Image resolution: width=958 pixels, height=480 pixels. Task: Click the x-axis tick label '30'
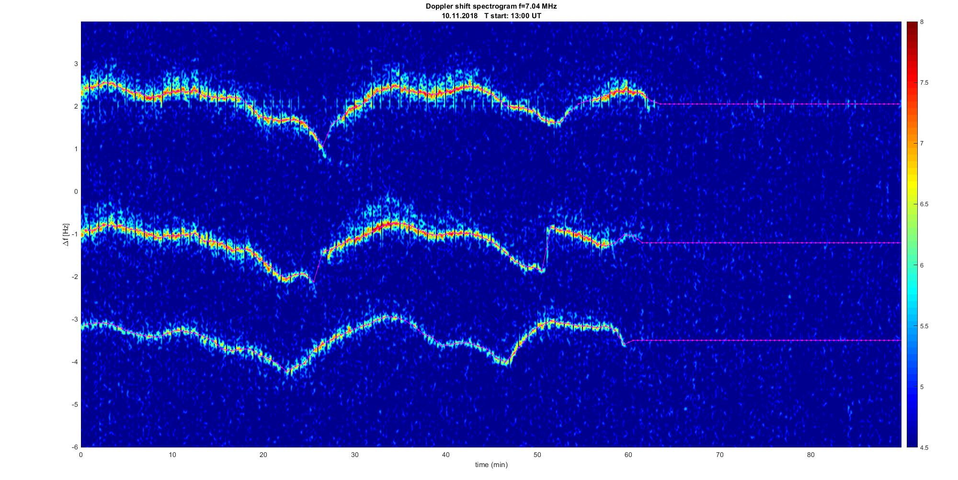pos(354,455)
